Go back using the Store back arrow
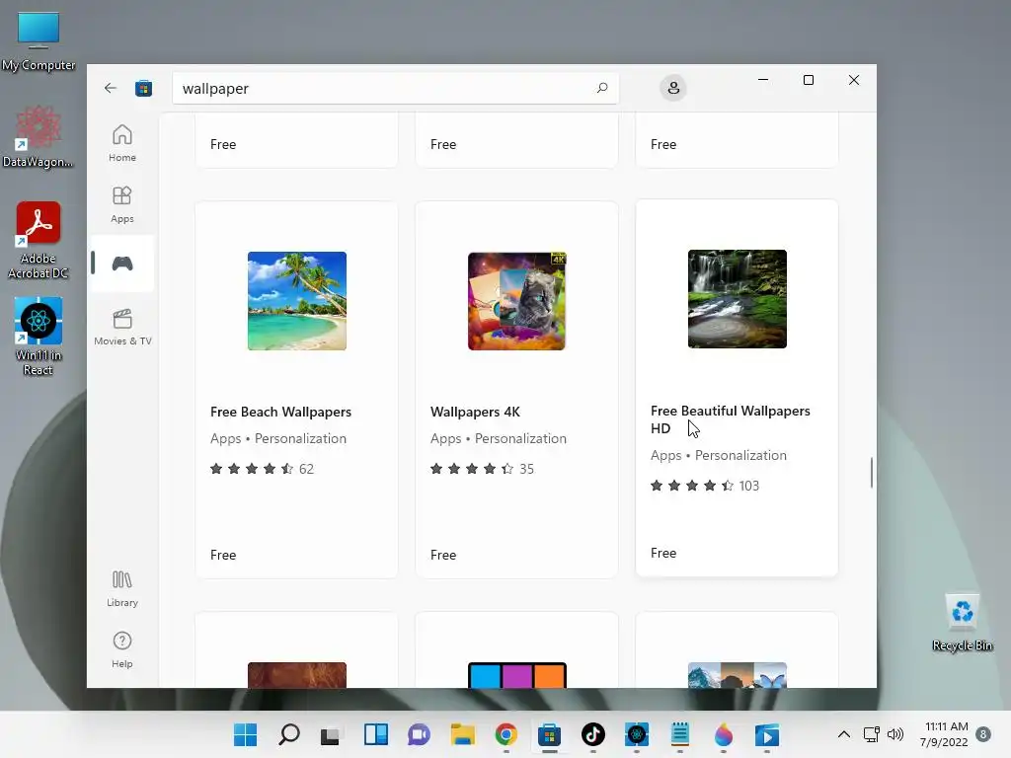Viewport: 1011px width, 758px height. coord(111,88)
